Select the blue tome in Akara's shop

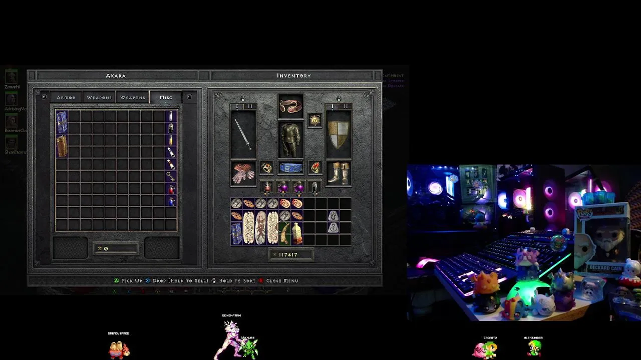62,122
